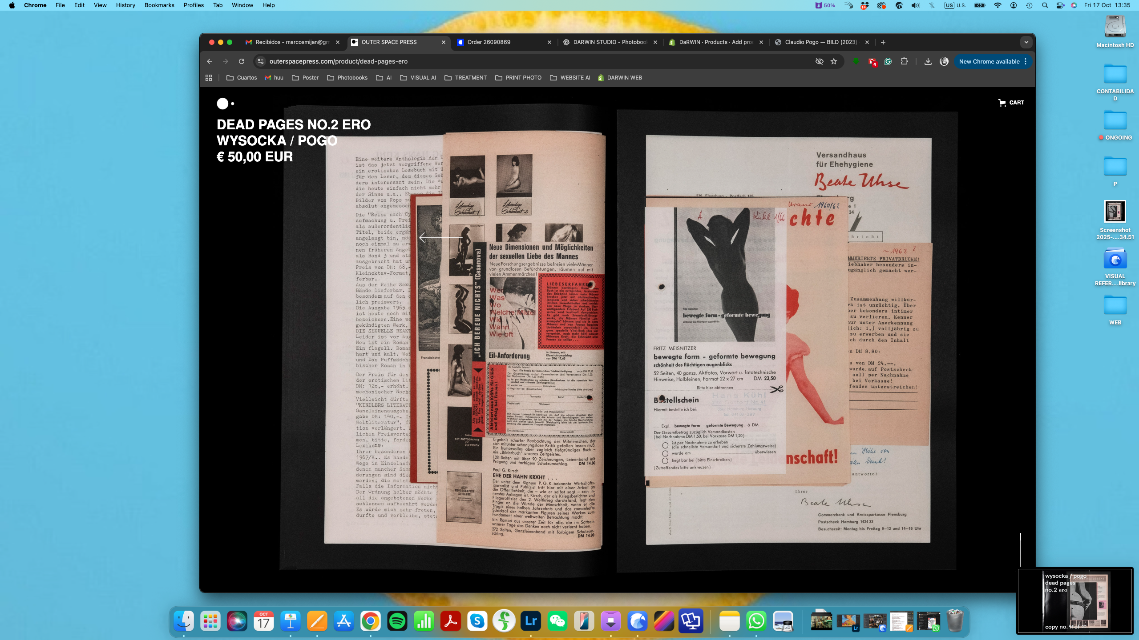Open the Trash in the Dock
Image resolution: width=1139 pixels, height=640 pixels.
pyautogui.click(x=955, y=621)
